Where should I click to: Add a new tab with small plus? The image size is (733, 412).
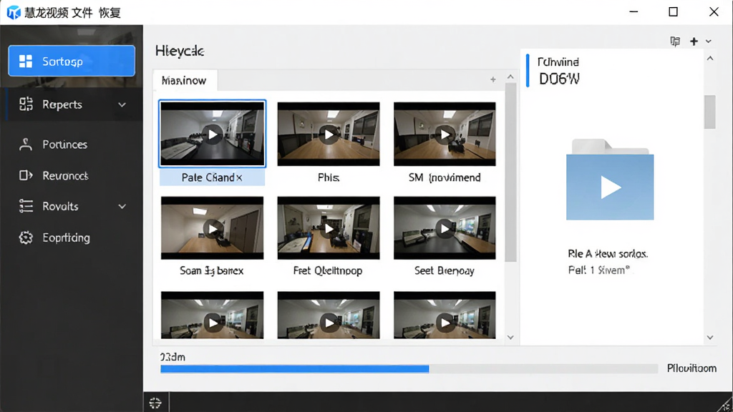492,80
